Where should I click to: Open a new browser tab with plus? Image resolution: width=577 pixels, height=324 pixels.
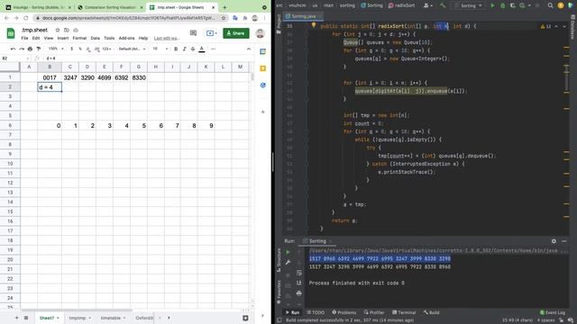click(224, 7)
